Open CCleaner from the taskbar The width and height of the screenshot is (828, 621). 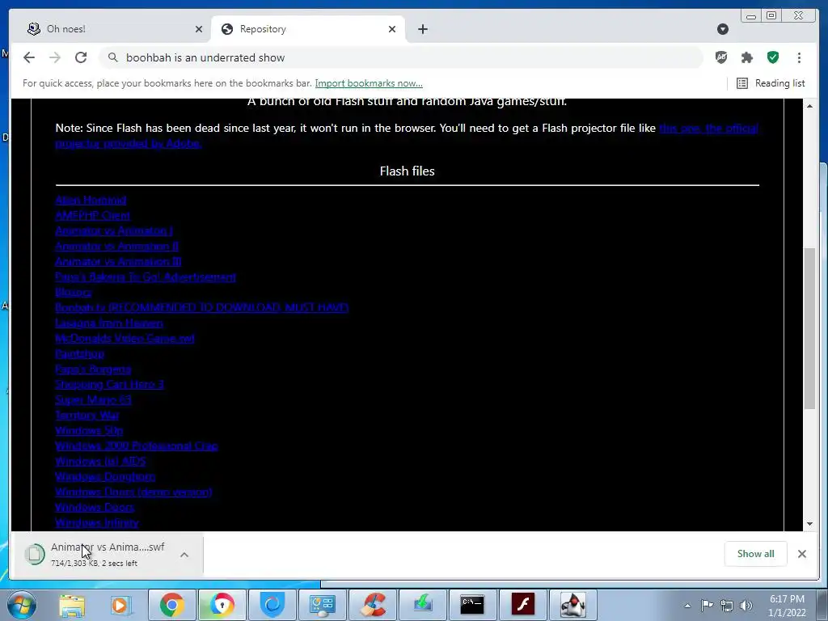click(372, 605)
